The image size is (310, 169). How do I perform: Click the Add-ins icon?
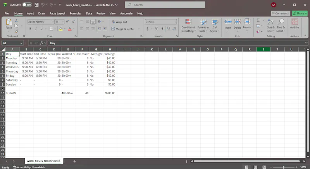point(294,22)
